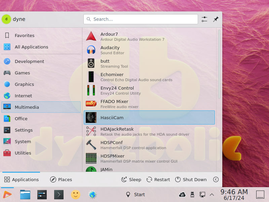This screenshot has height=202, width=269.
Task: Launch Audacity sound editor
Action: click(149, 50)
